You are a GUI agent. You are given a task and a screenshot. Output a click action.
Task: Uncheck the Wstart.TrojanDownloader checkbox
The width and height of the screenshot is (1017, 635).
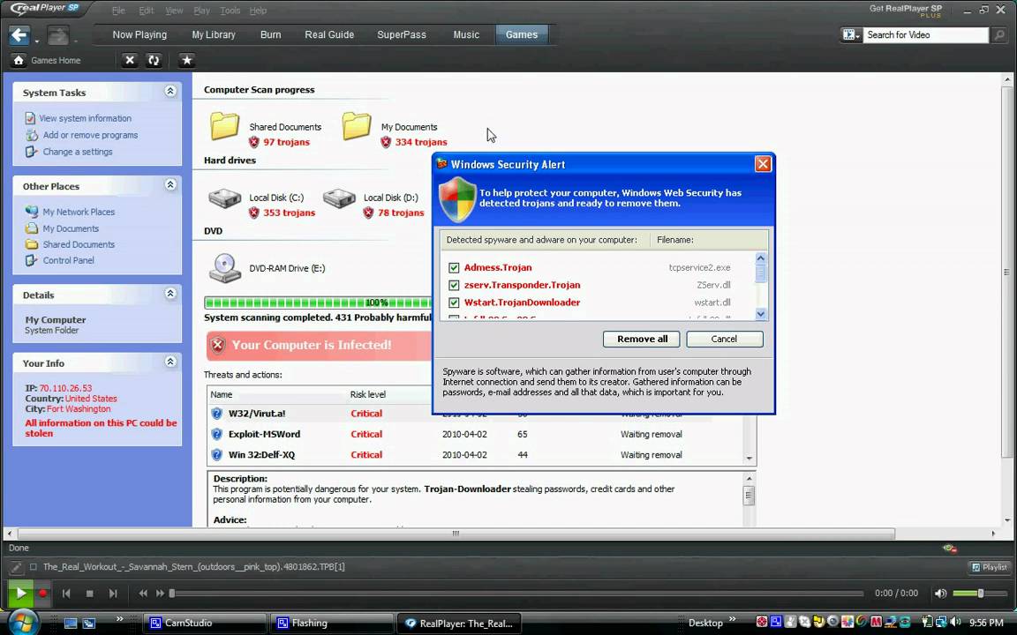pos(454,303)
